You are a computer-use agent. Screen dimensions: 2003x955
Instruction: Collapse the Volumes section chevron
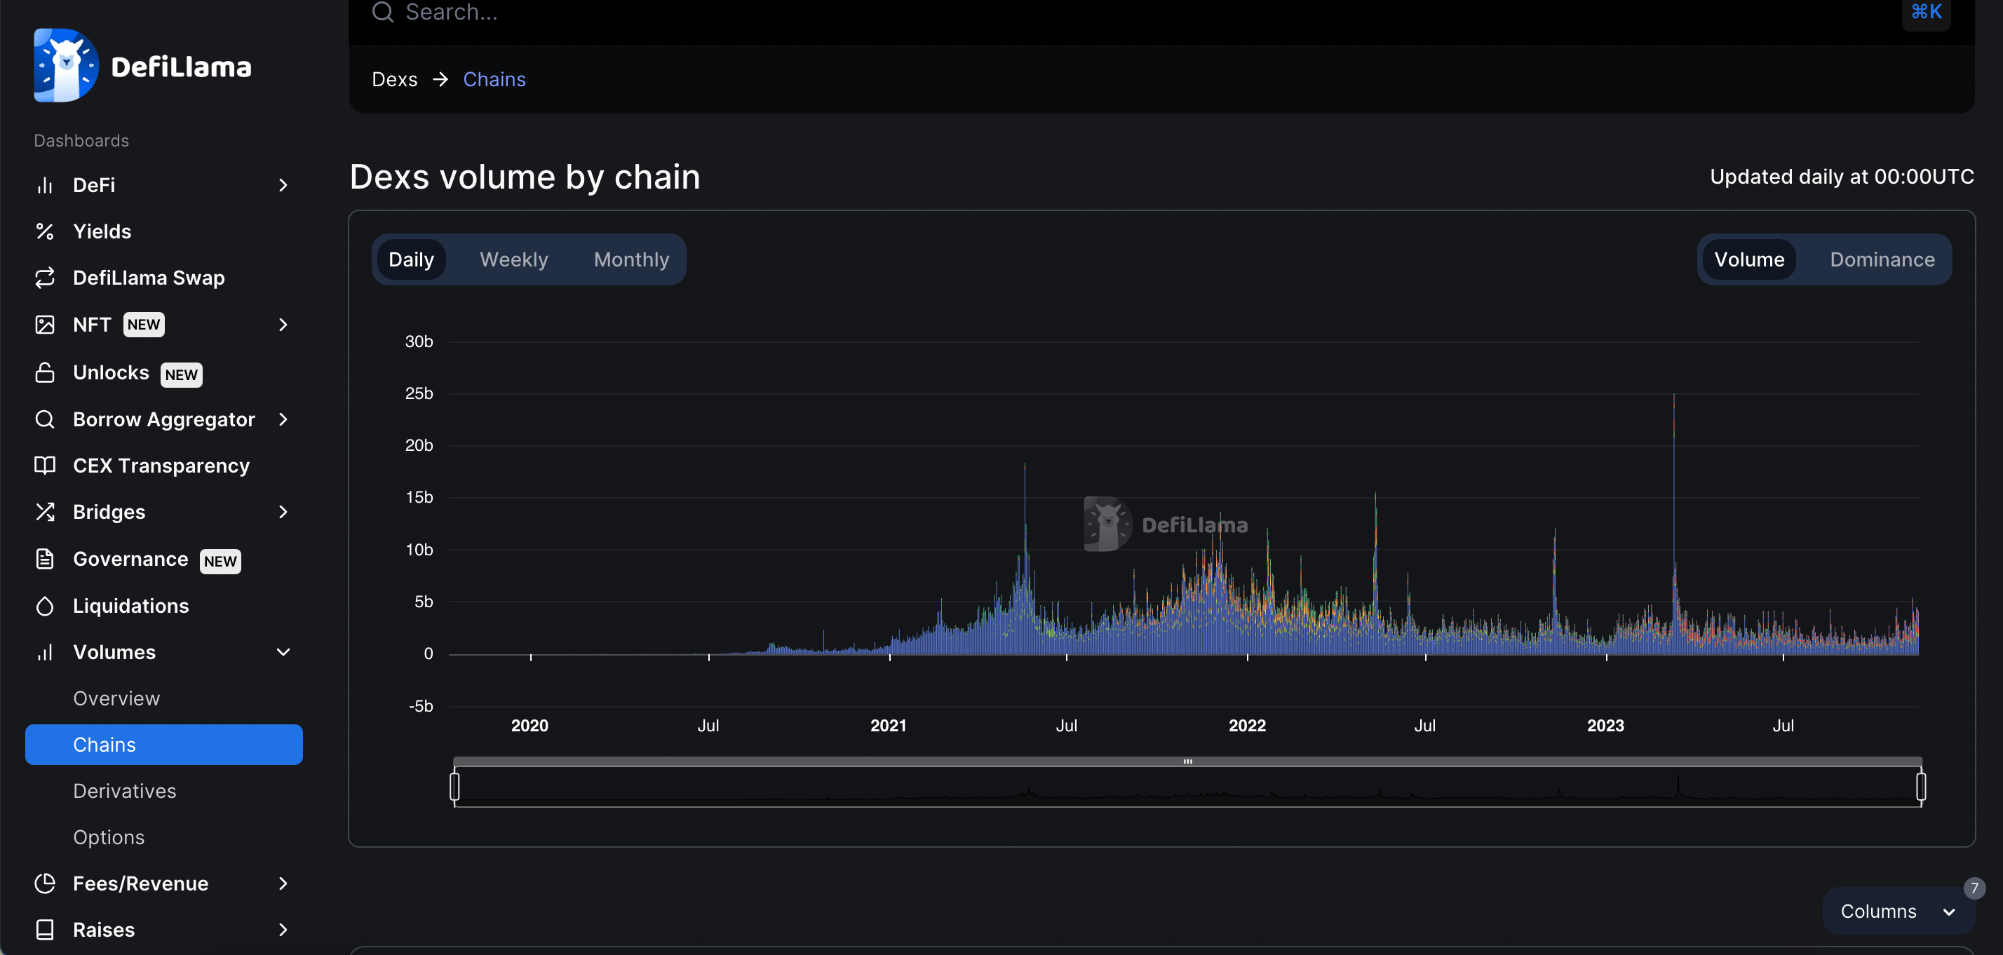click(x=283, y=651)
